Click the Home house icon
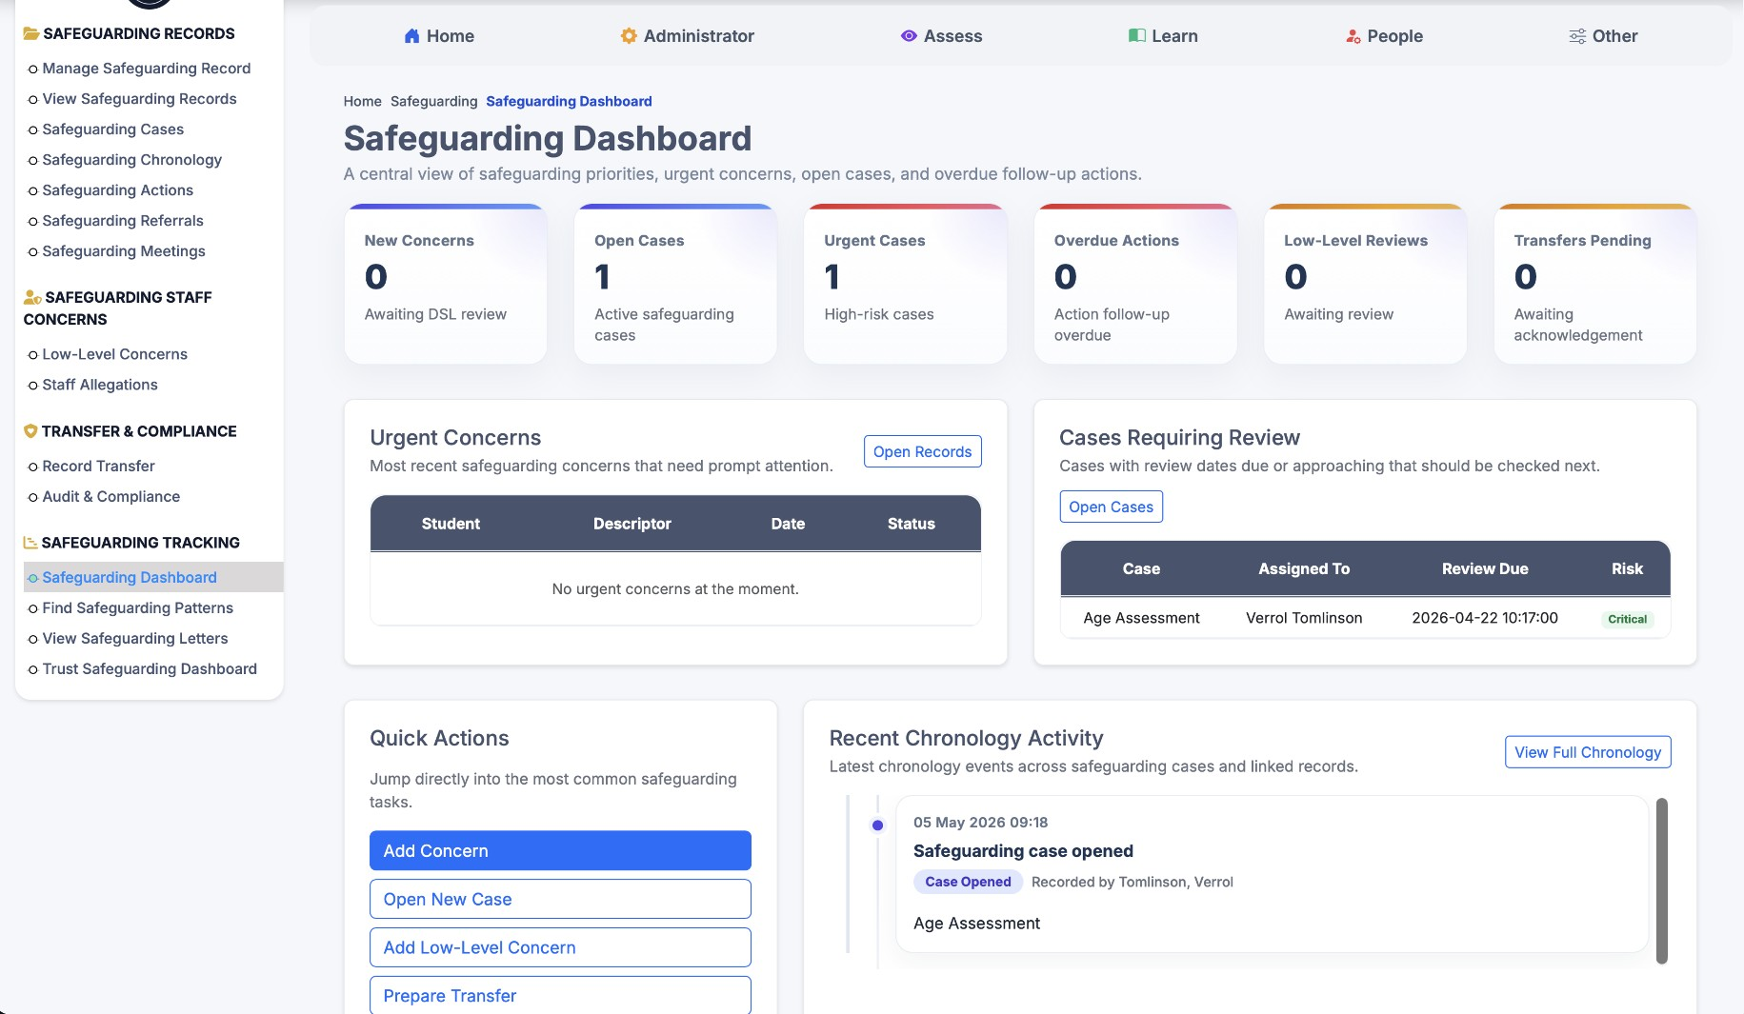 (411, 36)
